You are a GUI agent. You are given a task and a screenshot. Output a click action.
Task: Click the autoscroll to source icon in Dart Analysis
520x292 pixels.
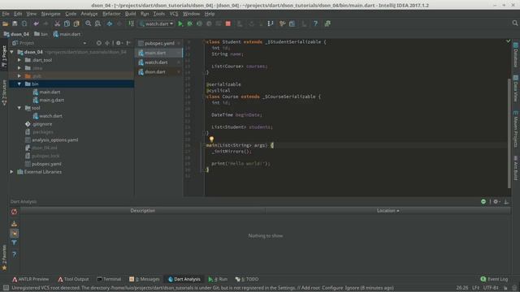coord(14,224)
